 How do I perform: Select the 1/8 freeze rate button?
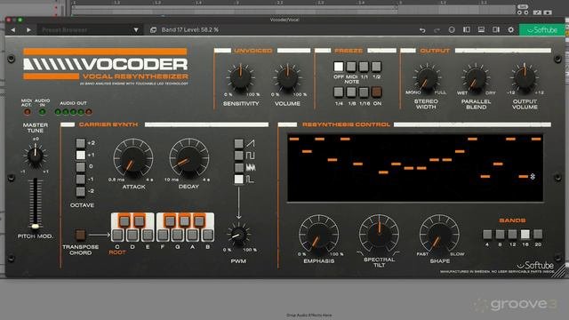351,92
